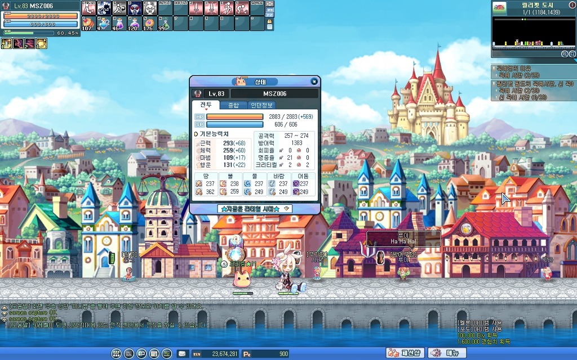Use the purple potion with count 120
The height and width of the screenshot is (360, 577).
[x=134, y=23]
